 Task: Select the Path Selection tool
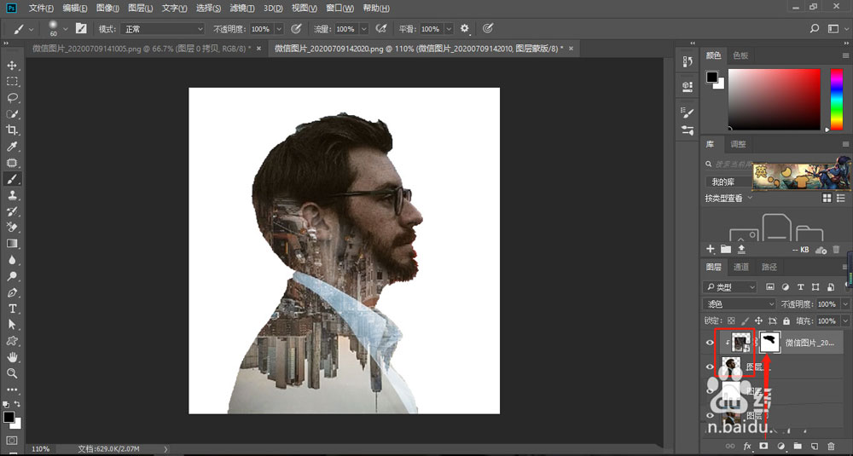(12, 325)
